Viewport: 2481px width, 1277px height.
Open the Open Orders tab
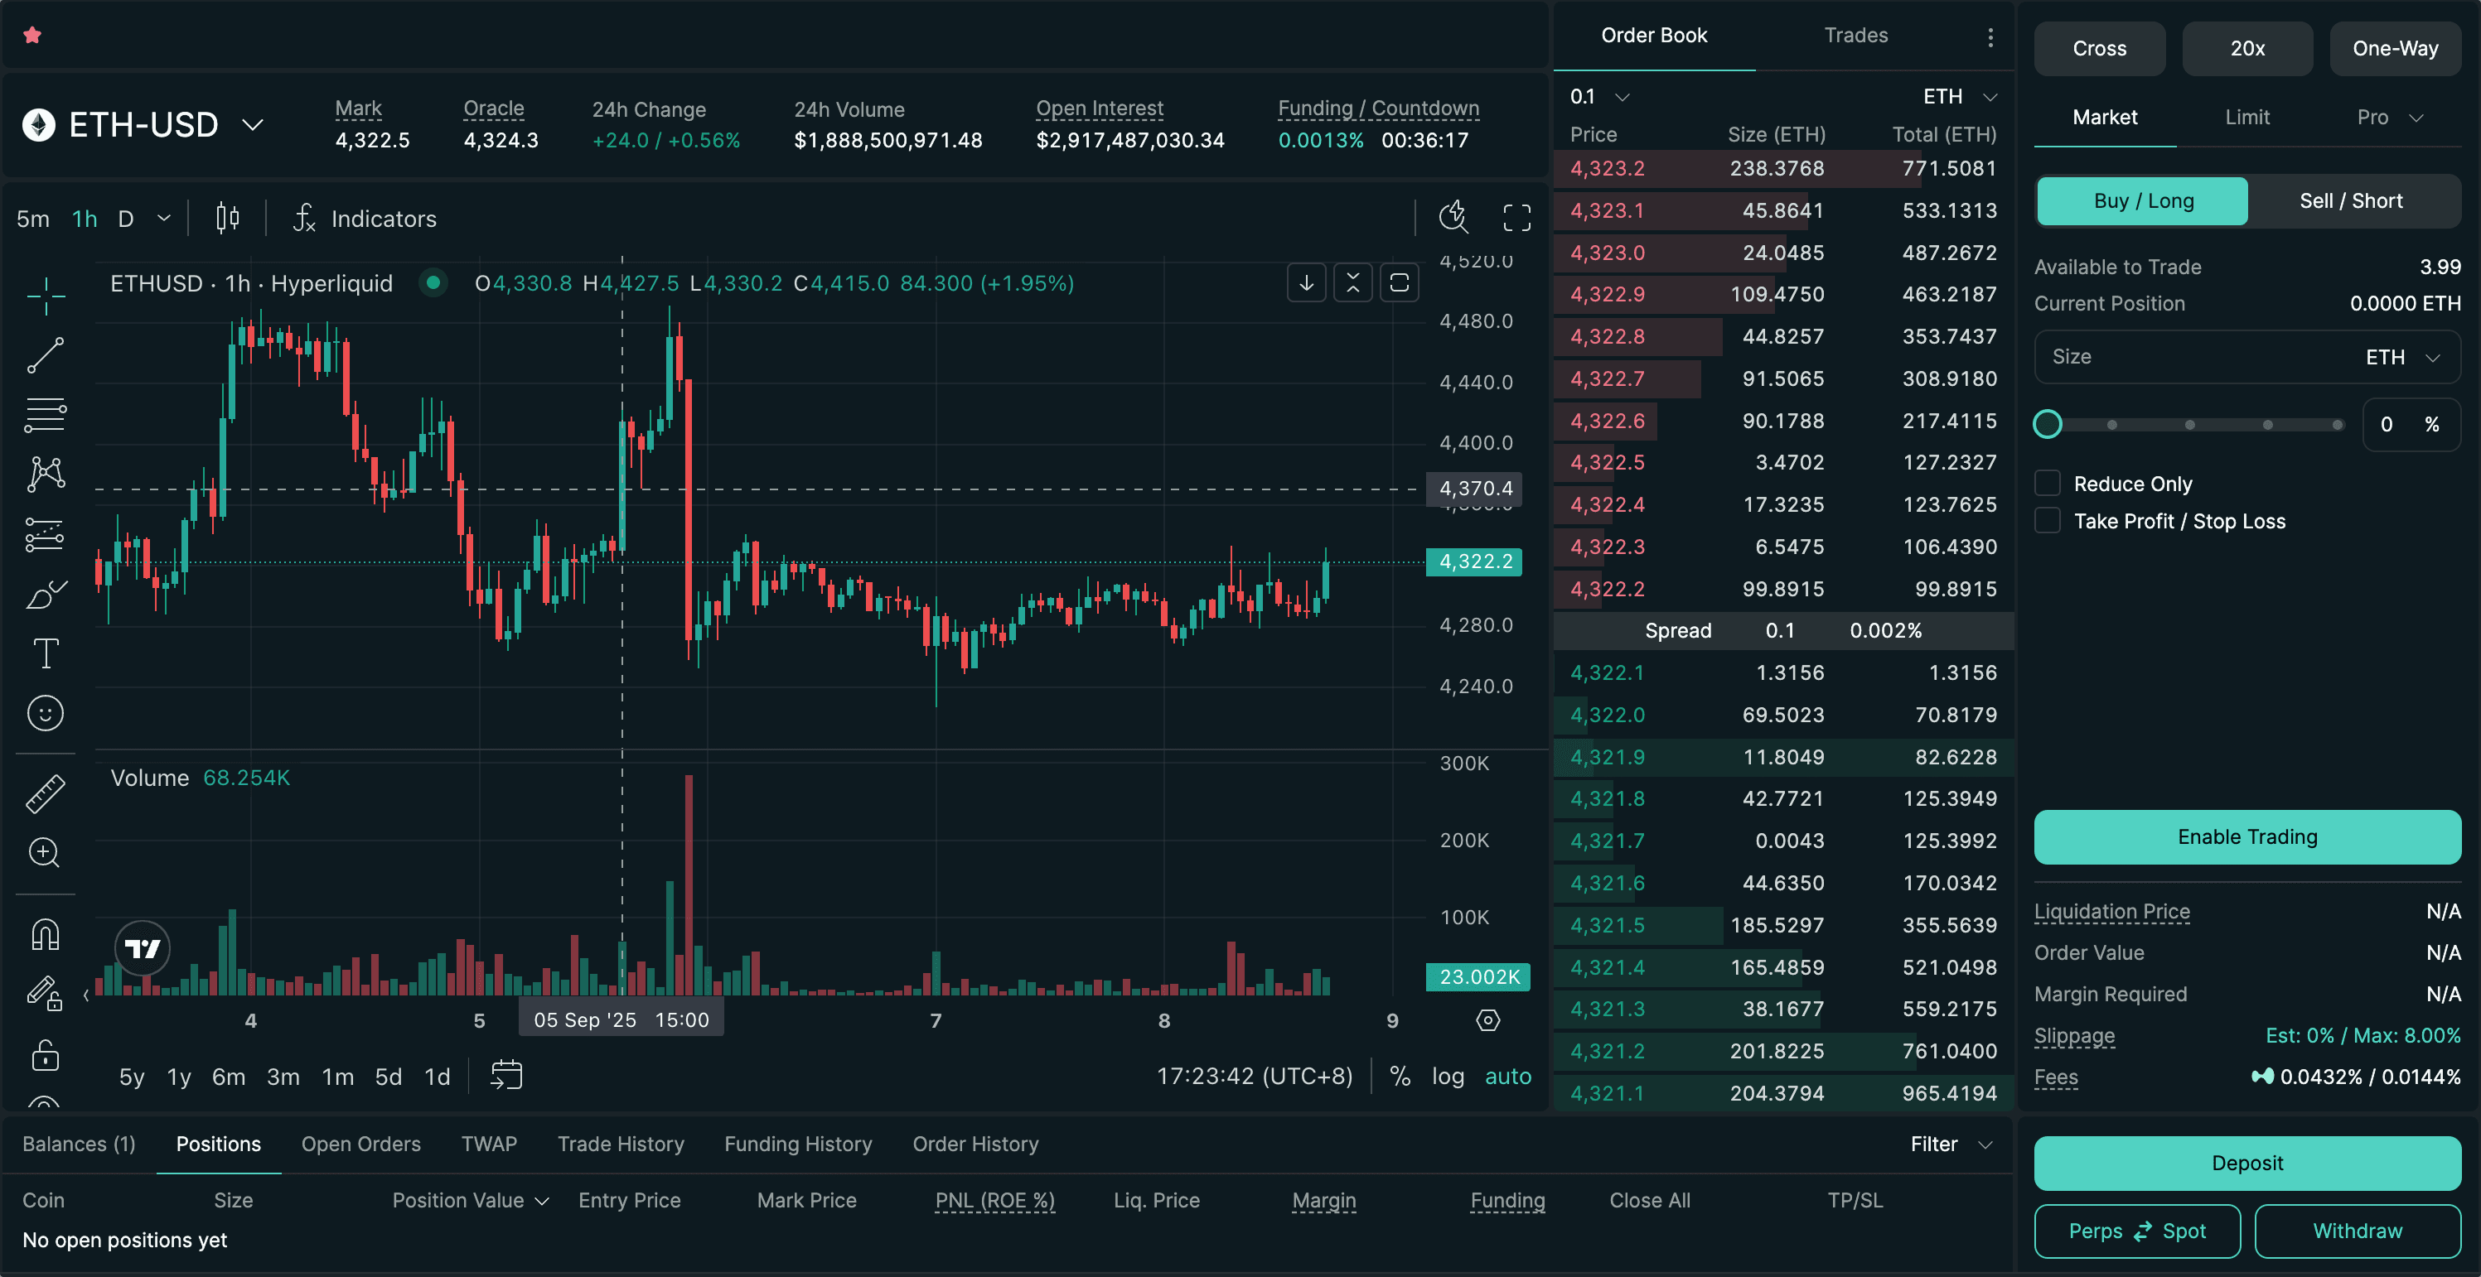360,1144
